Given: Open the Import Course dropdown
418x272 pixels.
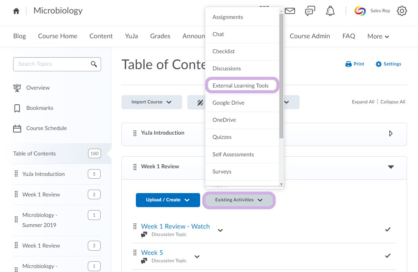Looking at the screenshot, I should pos(152,102).
